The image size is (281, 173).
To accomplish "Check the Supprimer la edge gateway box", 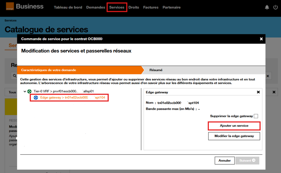I will [256, 116].
